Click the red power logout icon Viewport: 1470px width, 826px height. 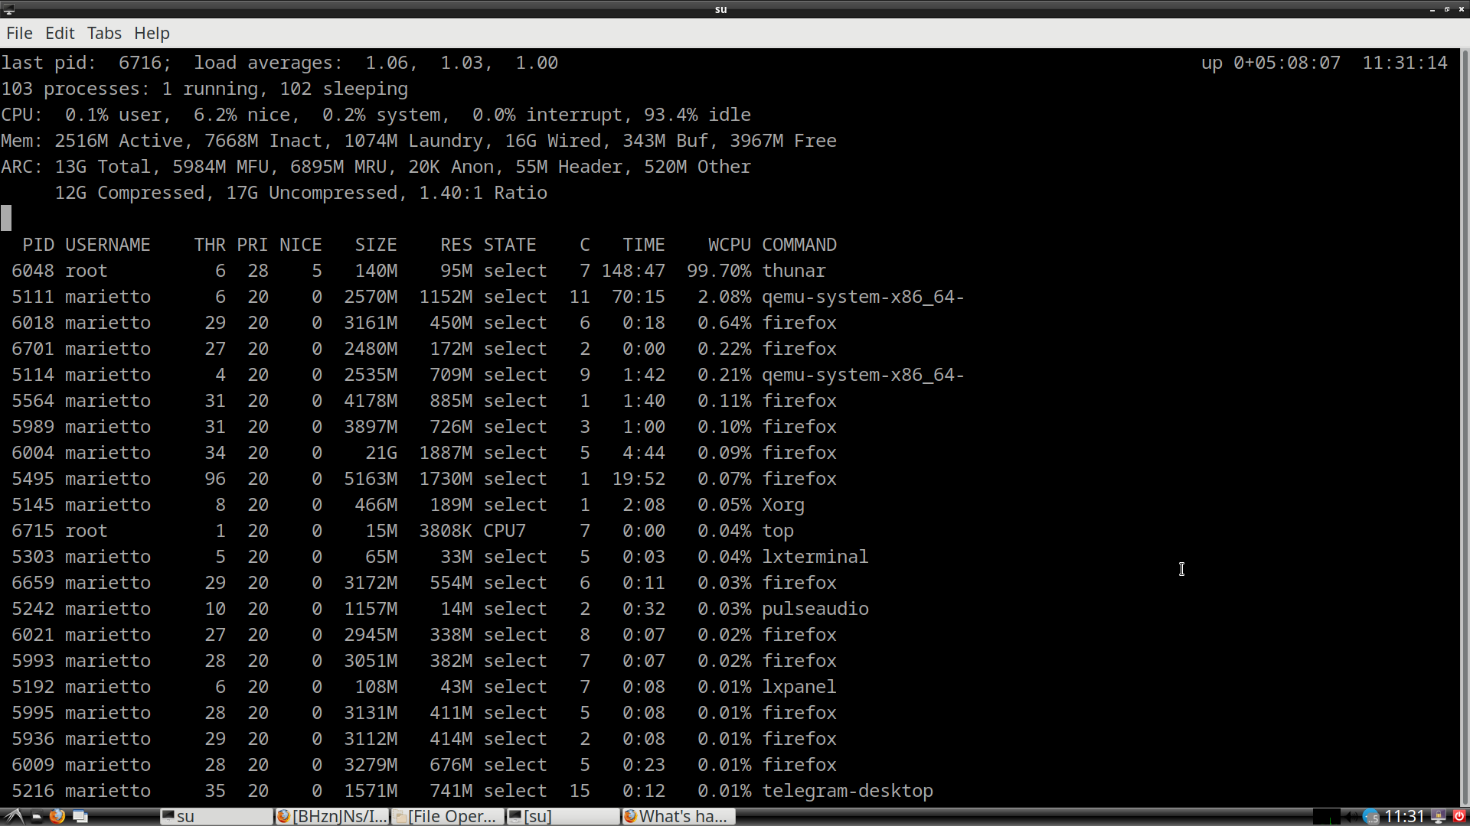coord(1459,816)
